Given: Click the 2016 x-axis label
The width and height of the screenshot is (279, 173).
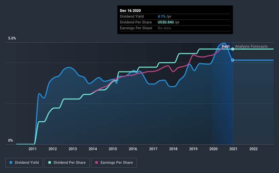Looking at the screenshot, I should (x=133, y=149).
